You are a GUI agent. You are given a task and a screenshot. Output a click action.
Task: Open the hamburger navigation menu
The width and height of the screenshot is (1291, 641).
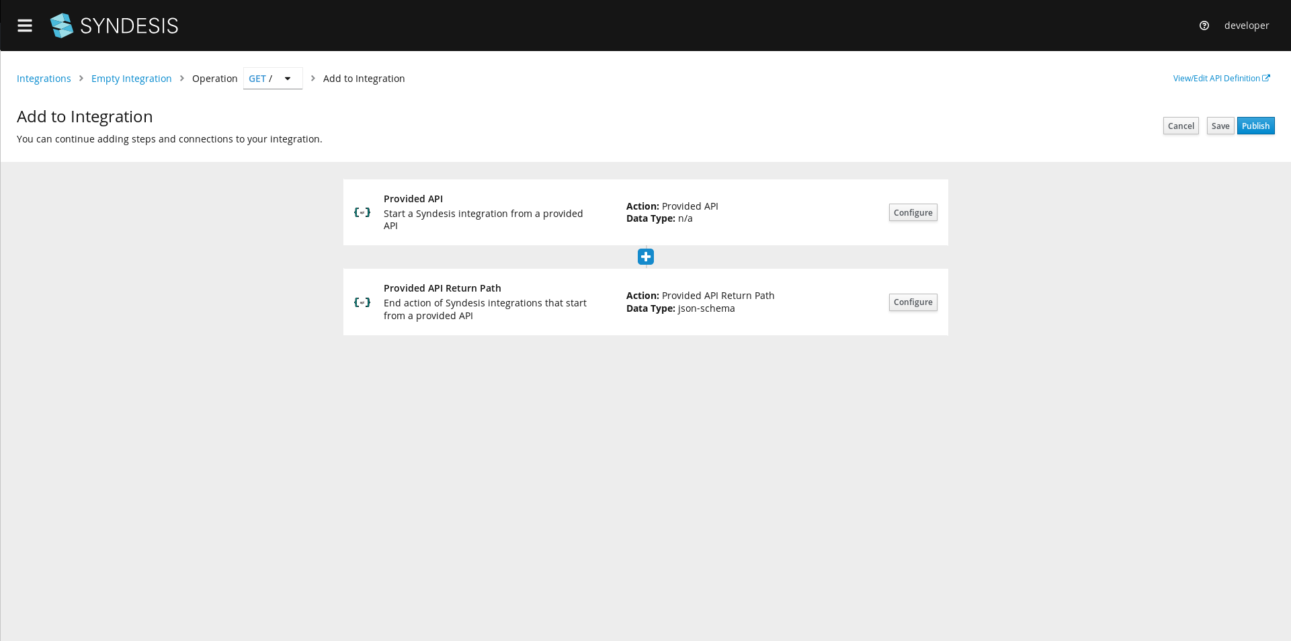pyautogui.click(x=25, y=26)
